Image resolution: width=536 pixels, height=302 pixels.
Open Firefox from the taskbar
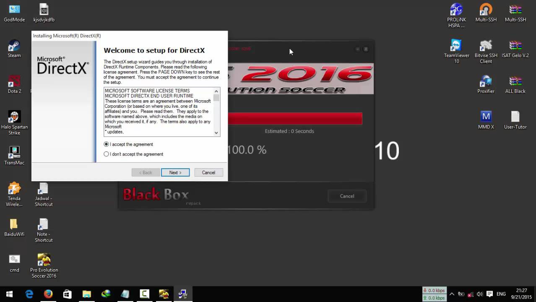click(48, 294)
